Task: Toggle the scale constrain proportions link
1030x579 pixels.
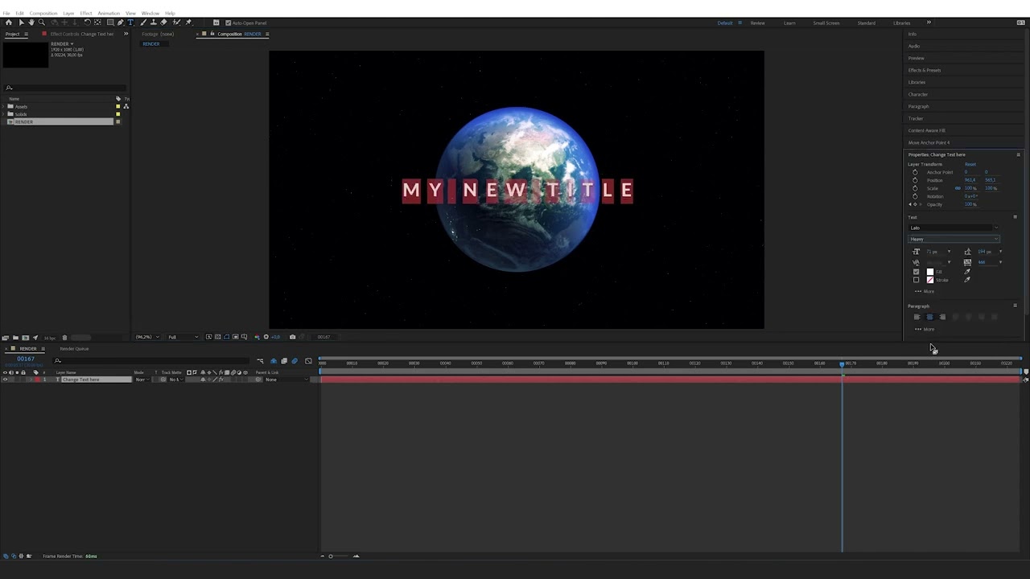Action: click(x=958, y=188)
